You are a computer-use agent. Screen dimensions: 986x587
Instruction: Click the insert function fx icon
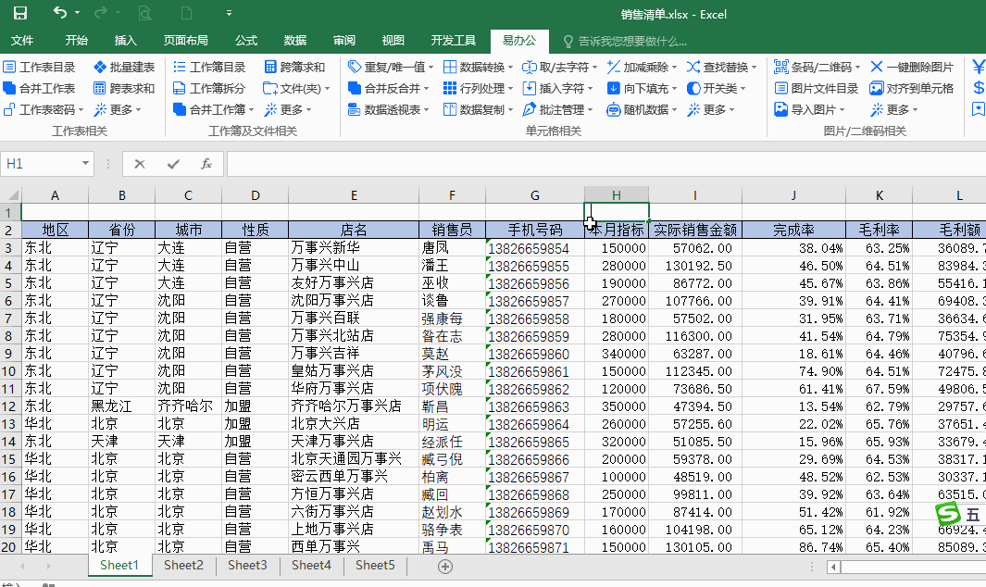coord(206,164)
